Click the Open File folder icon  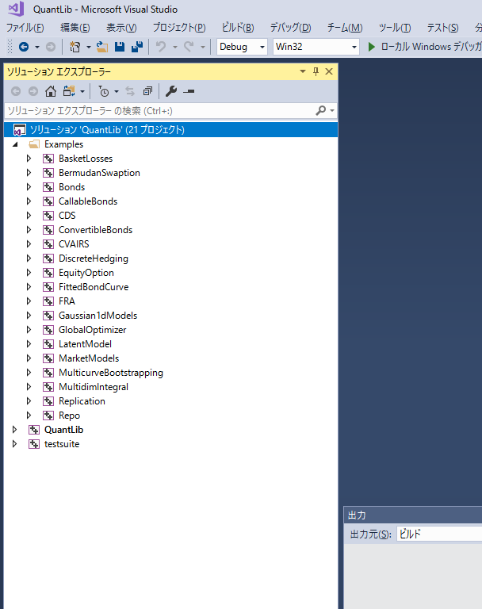click(102, 47)
